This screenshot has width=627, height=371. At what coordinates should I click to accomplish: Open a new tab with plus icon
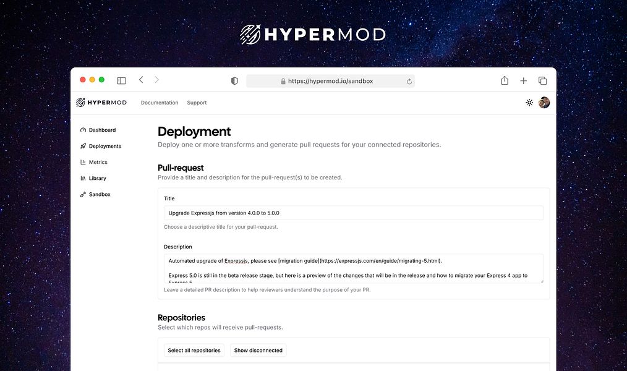[x=524, y=81]
